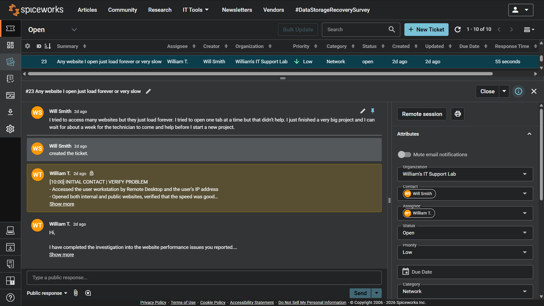Open the ticket info panel icon

pos(518,91)
